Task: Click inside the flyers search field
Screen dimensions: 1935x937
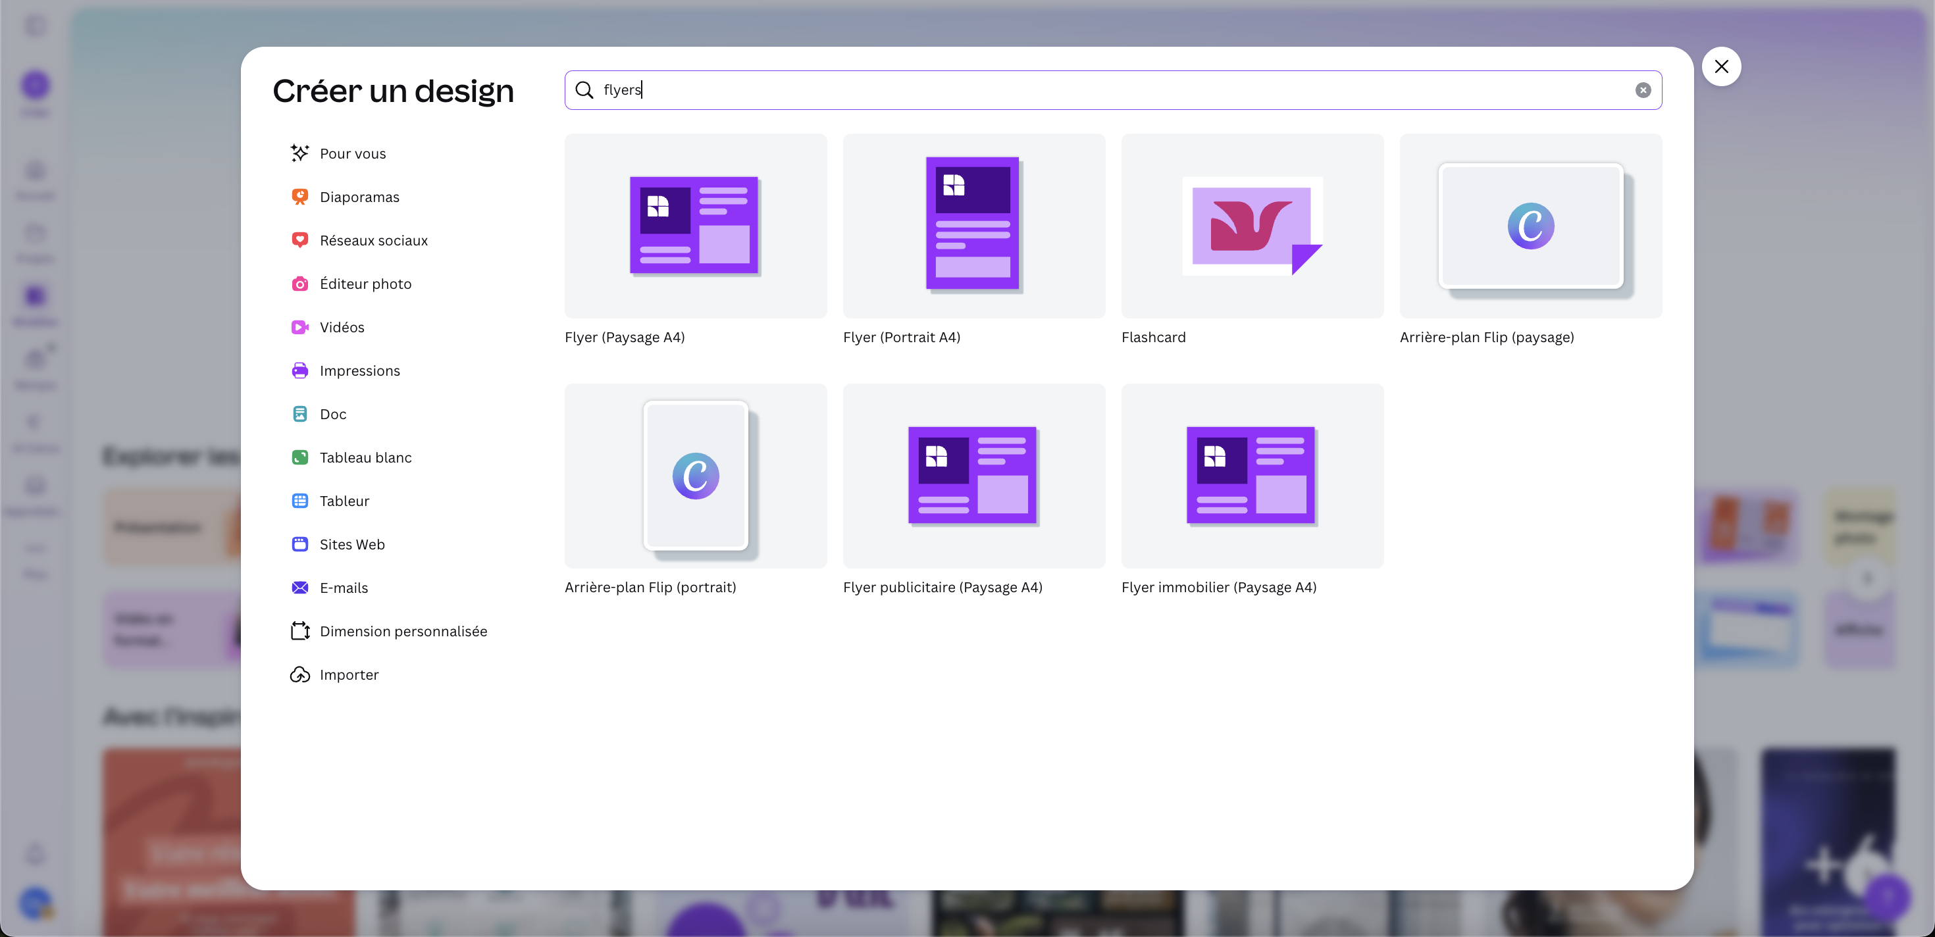Action: coord(1052,90)
